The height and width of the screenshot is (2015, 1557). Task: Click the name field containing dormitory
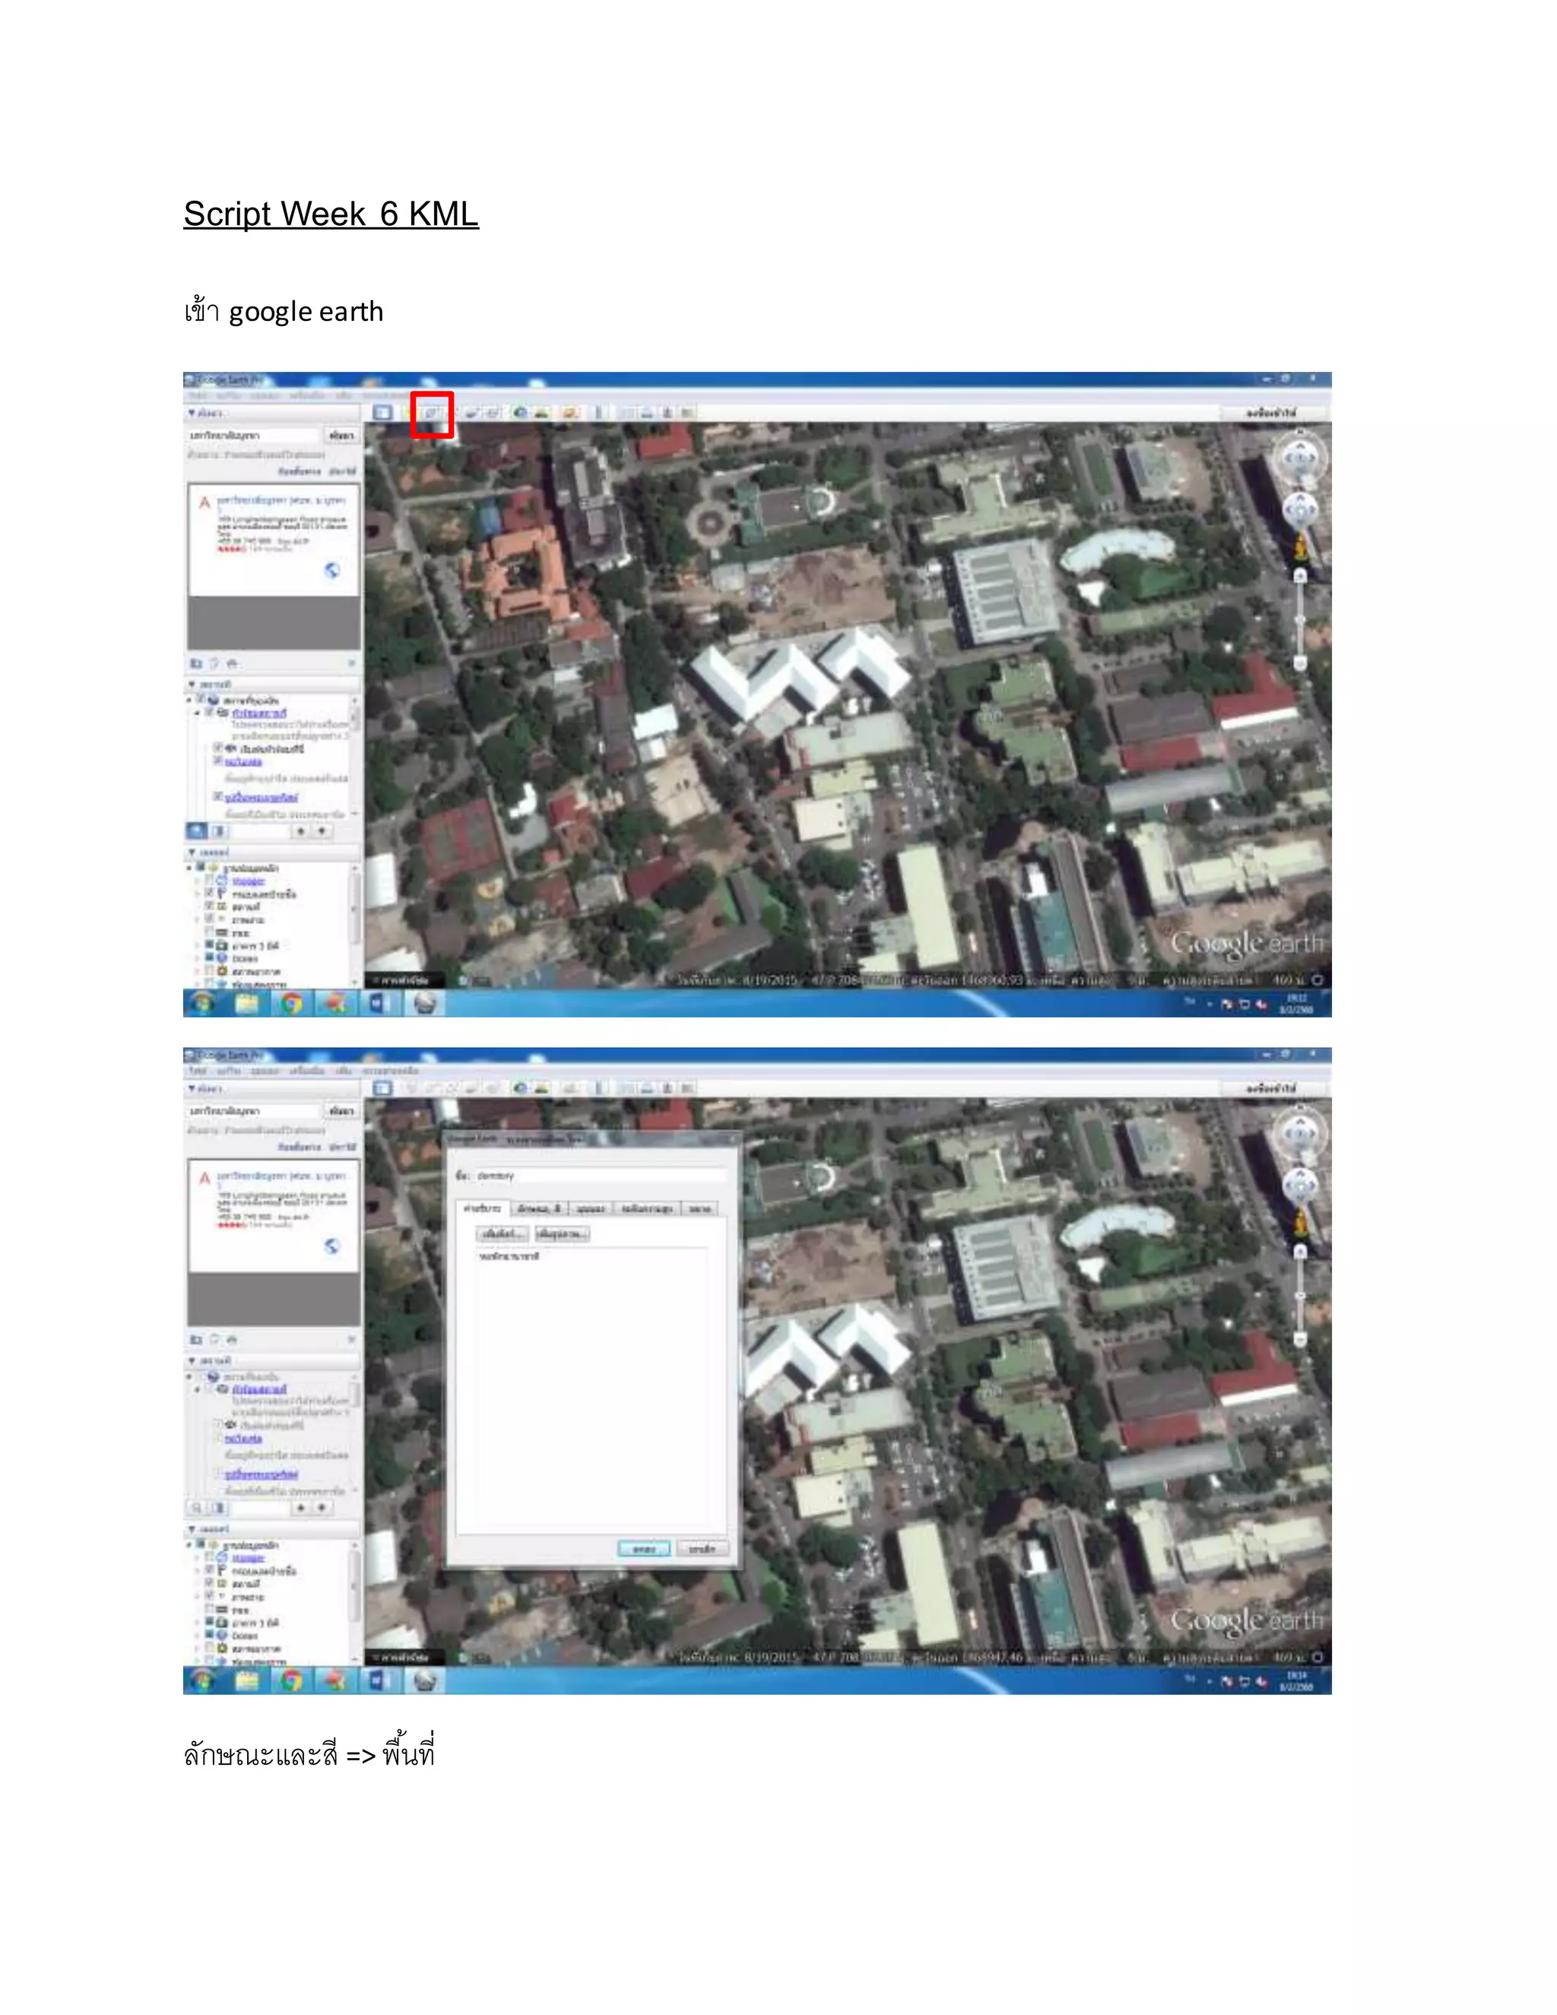tap(601, 1176)
